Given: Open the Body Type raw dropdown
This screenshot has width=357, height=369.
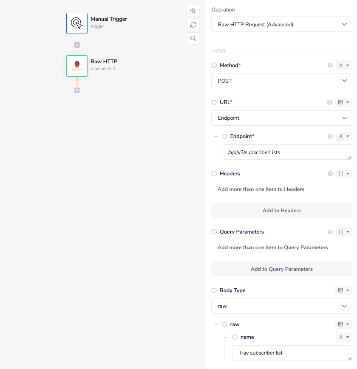Looking at the screenshot, I should 281,306.
